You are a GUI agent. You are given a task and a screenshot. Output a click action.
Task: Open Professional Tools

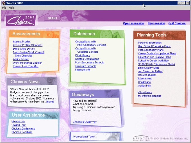pyautogui.click(x=84, y=137)
